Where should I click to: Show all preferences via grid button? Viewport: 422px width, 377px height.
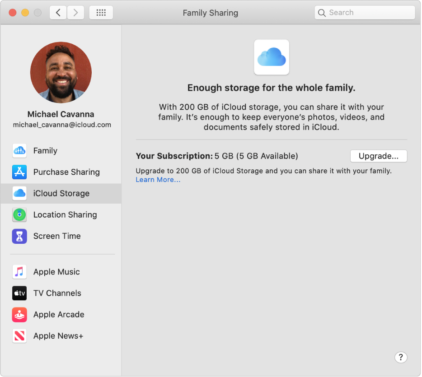click(101, 13)
